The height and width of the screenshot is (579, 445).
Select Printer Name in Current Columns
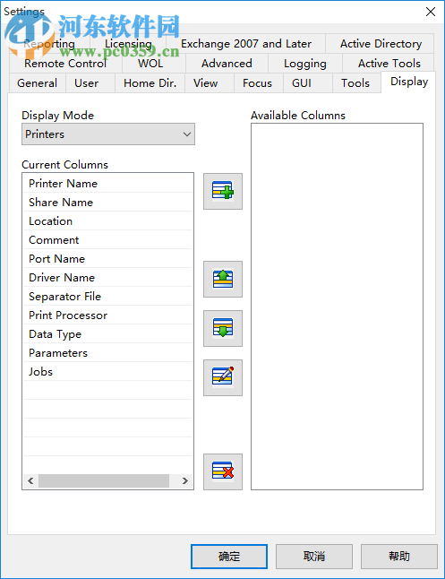(108, 183)
